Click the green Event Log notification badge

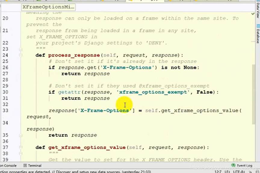pyautogui.click(x=233, y=165)
